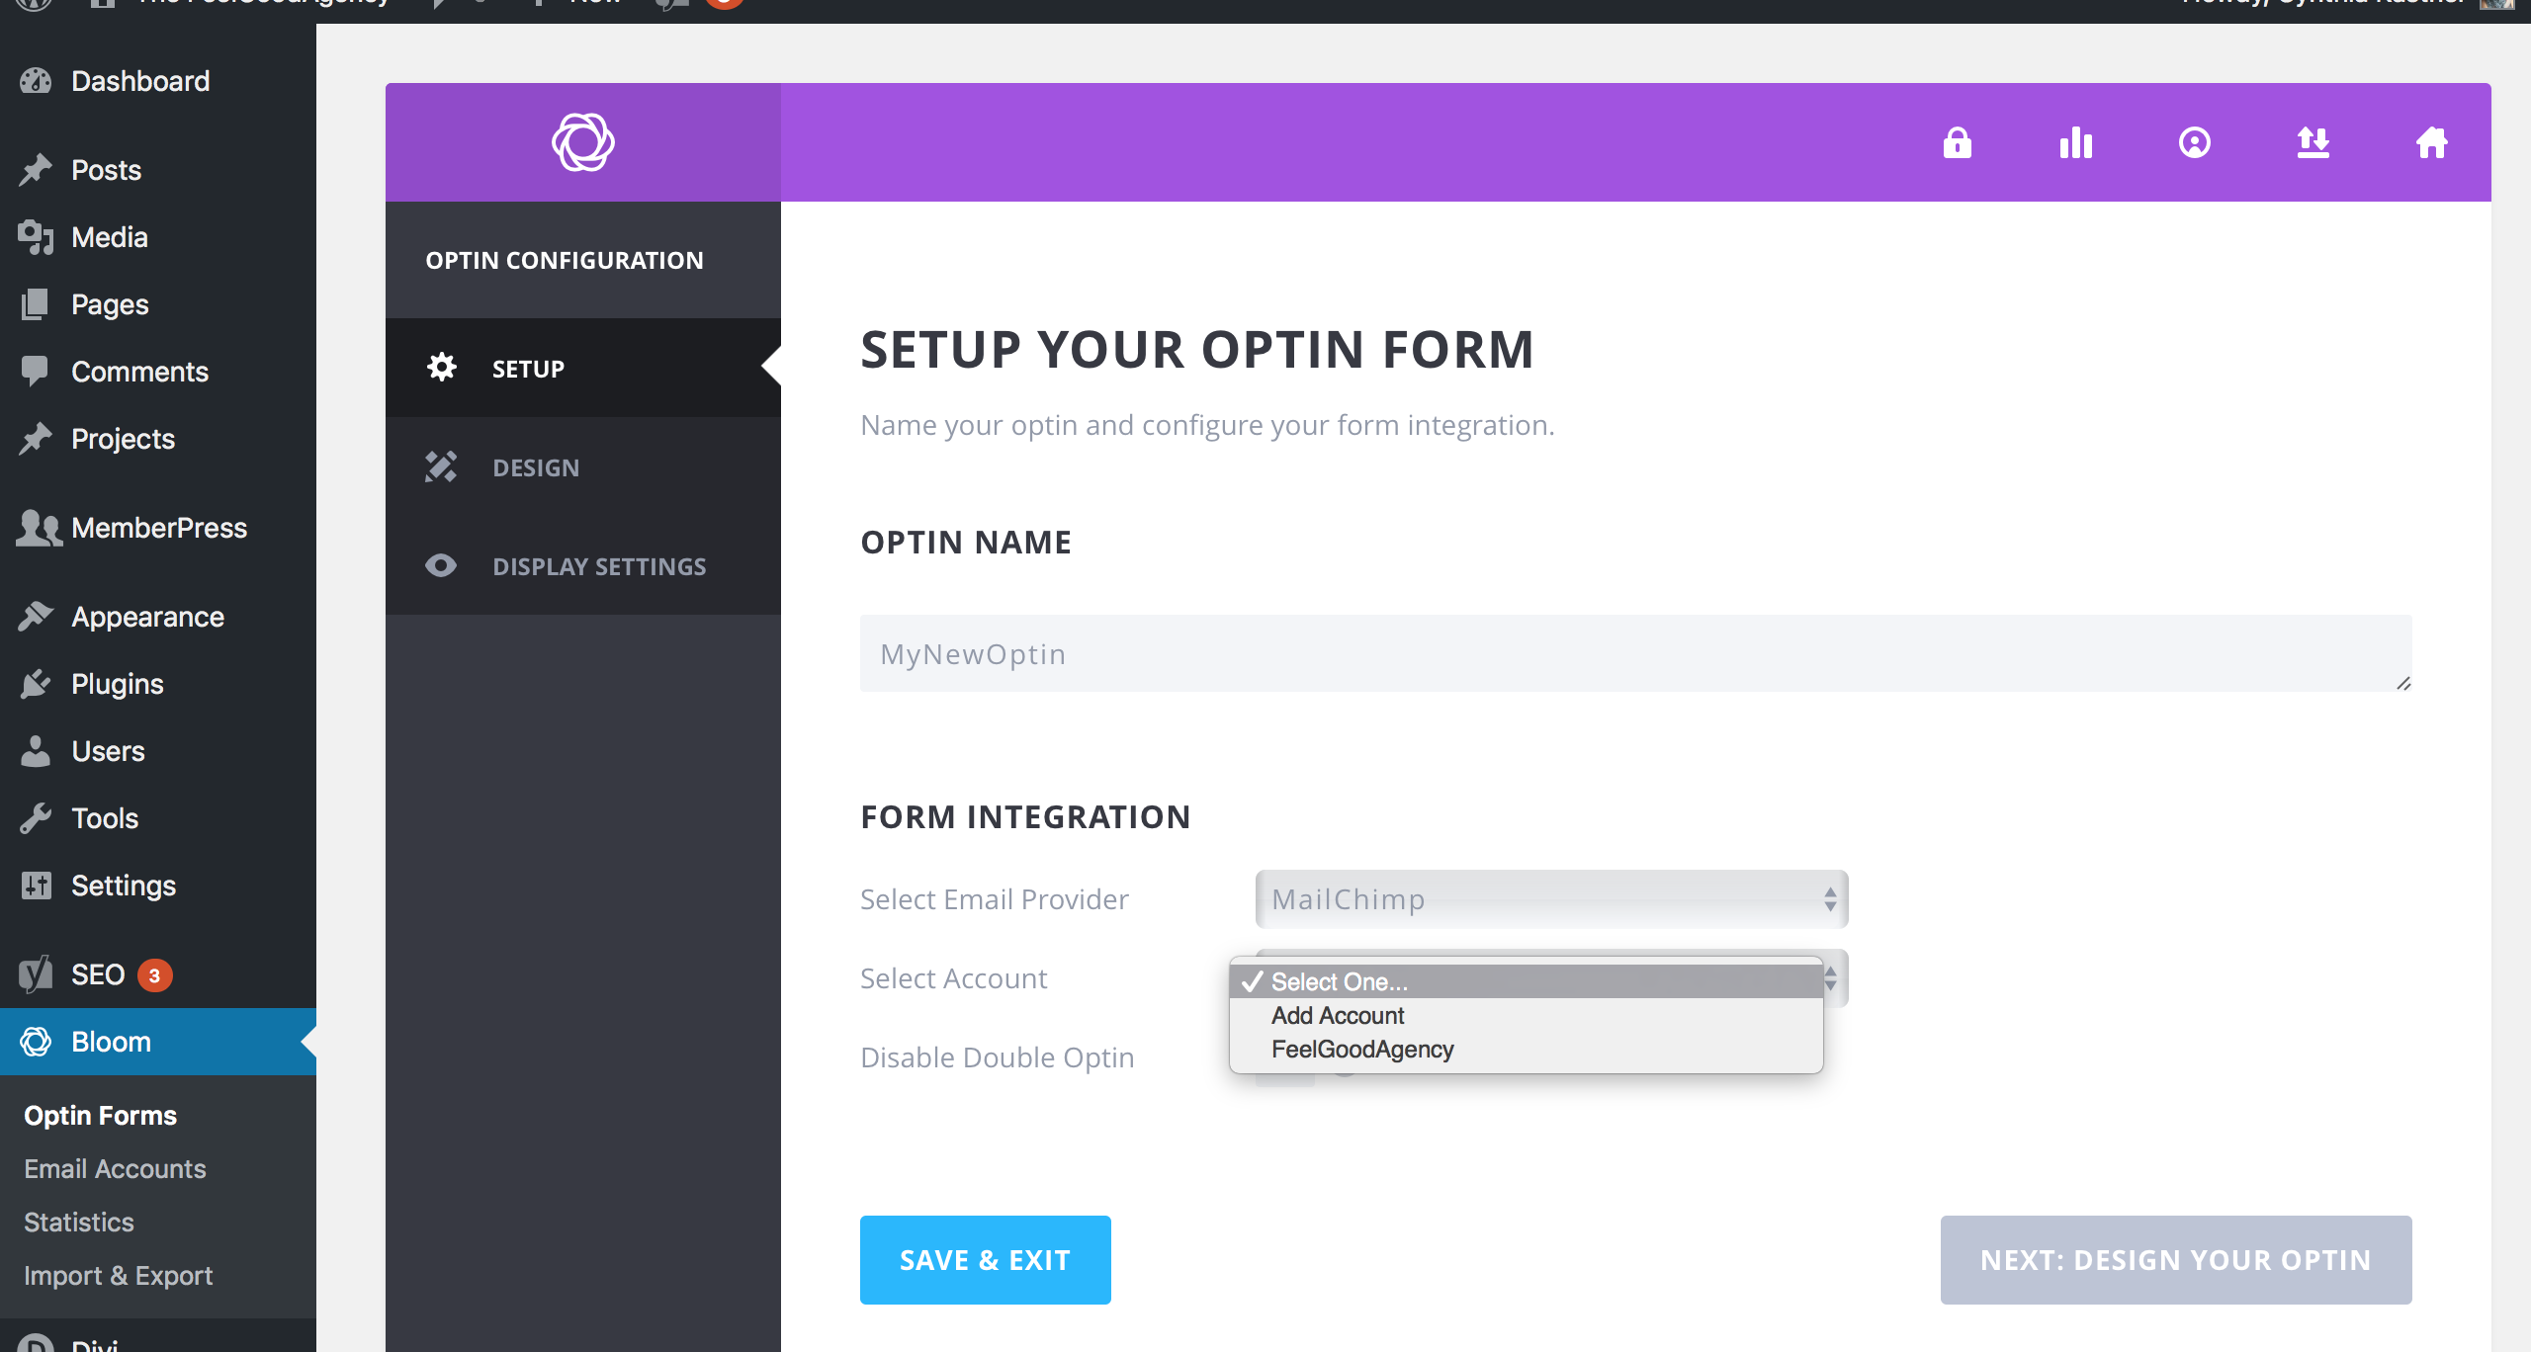Viewport: 2531px width, 1352px height.
Task: Click the Plugins plug icon
Action: tap(36, 684)
